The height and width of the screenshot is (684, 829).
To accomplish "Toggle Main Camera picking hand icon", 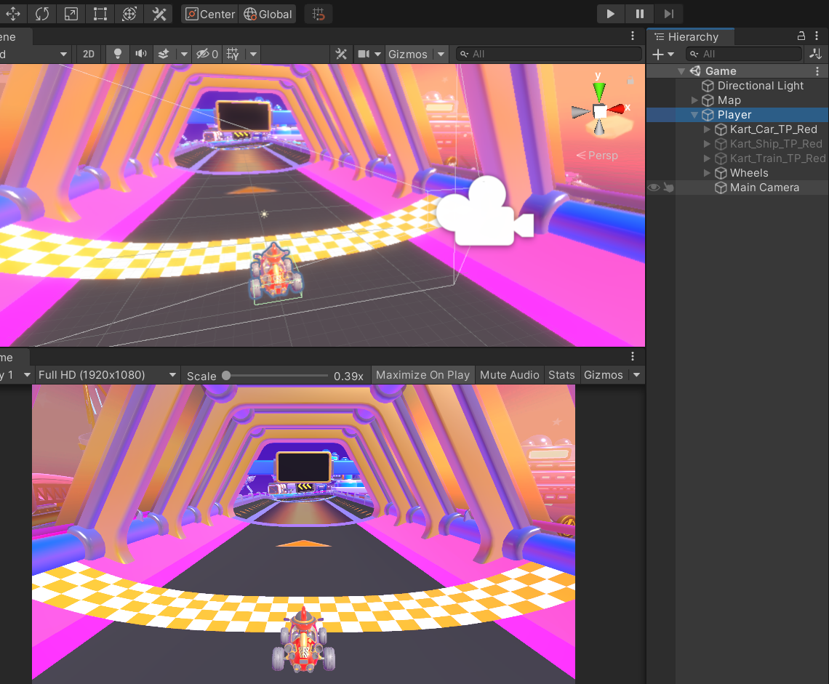I will coord(668,188).
